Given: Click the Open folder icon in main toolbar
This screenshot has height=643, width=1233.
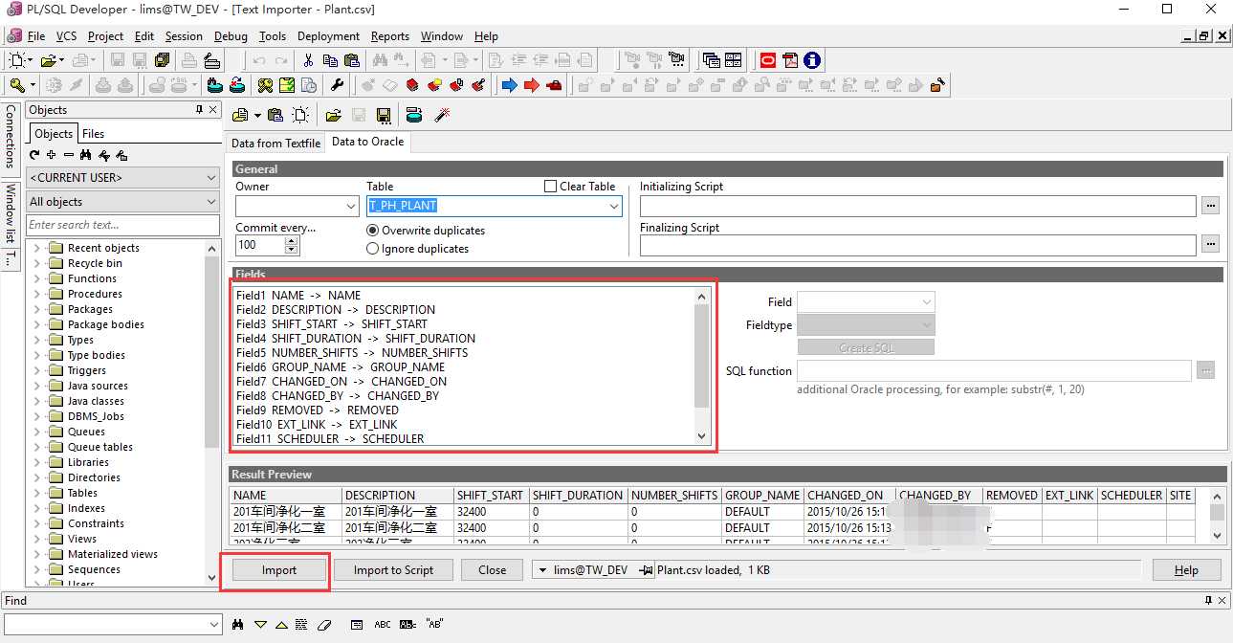Looking at the screenshot, I should (48, 60).
